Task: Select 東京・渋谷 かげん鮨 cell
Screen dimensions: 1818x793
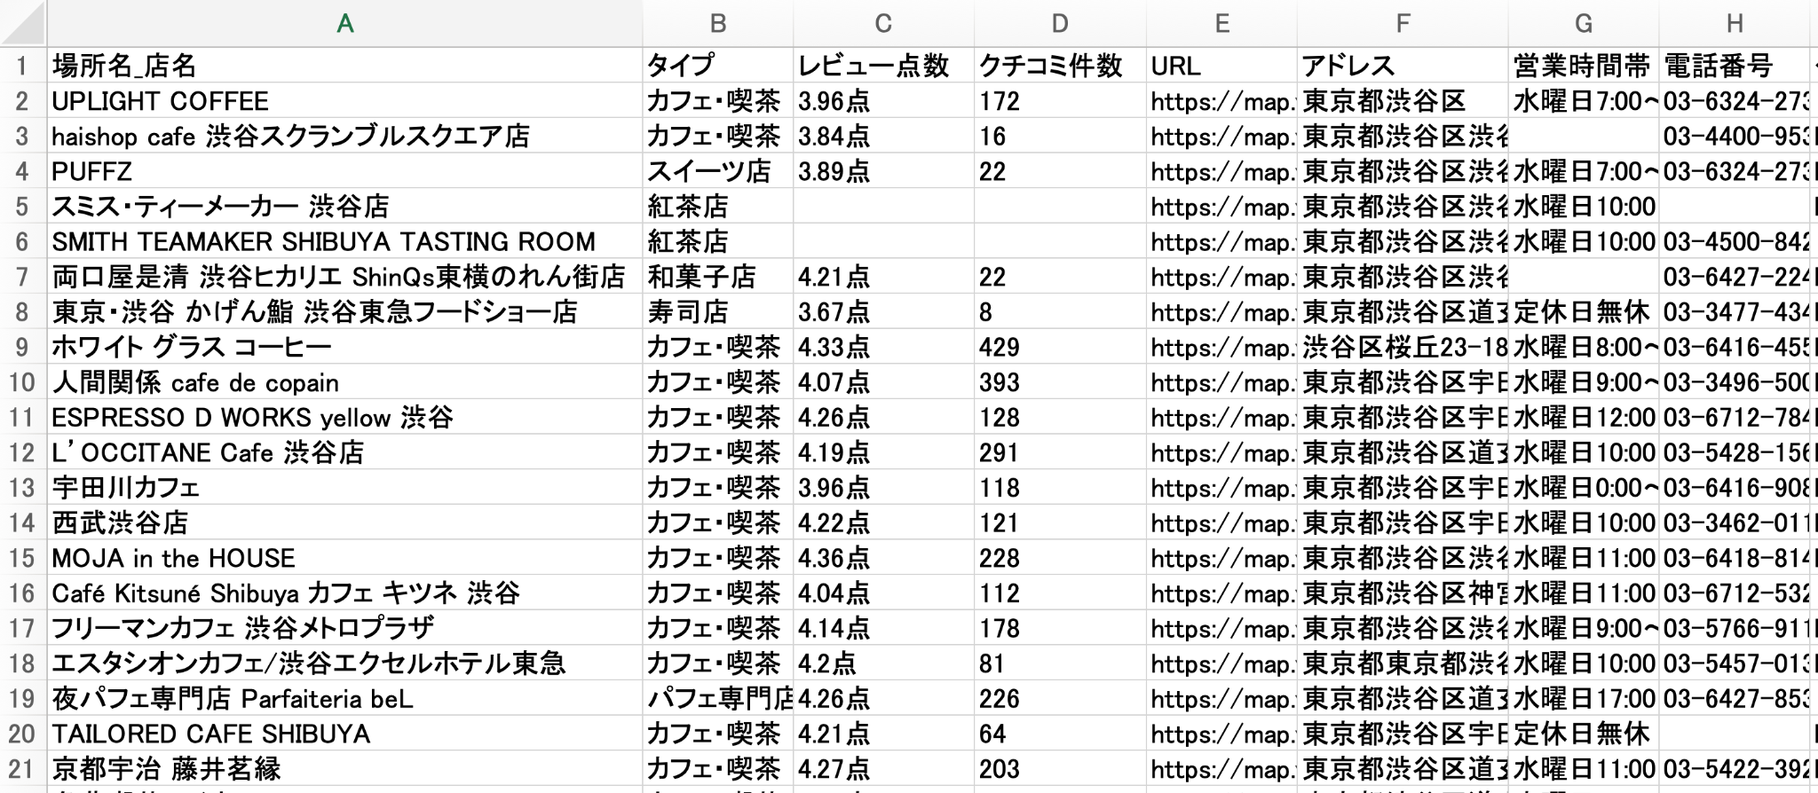Action: click(x=344, y=311)
